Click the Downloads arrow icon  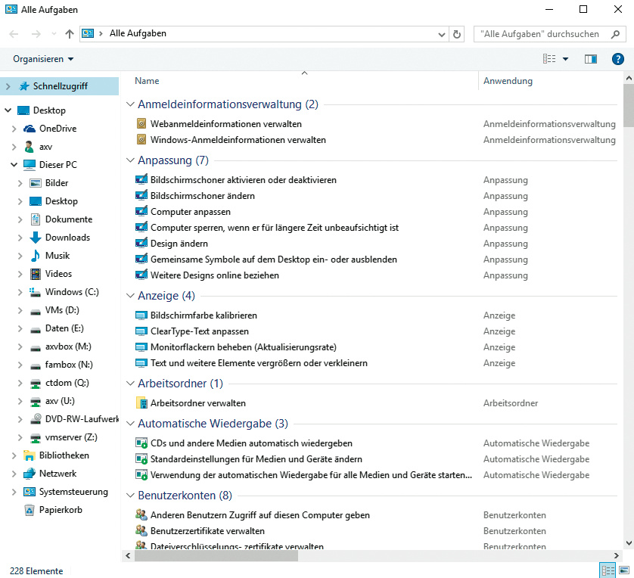click(36, 238)
